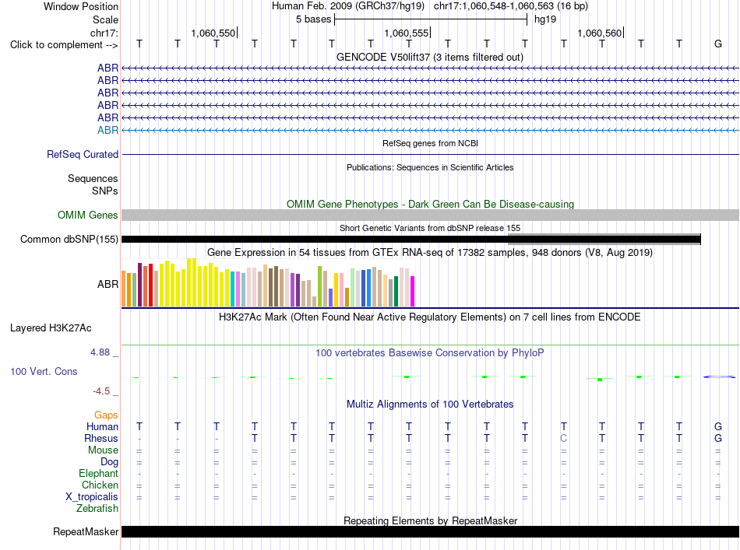Select the Common dbSNP(155) track label
Image resolution: width=740 pixels, height=550 pixels.
pos(69,239)
